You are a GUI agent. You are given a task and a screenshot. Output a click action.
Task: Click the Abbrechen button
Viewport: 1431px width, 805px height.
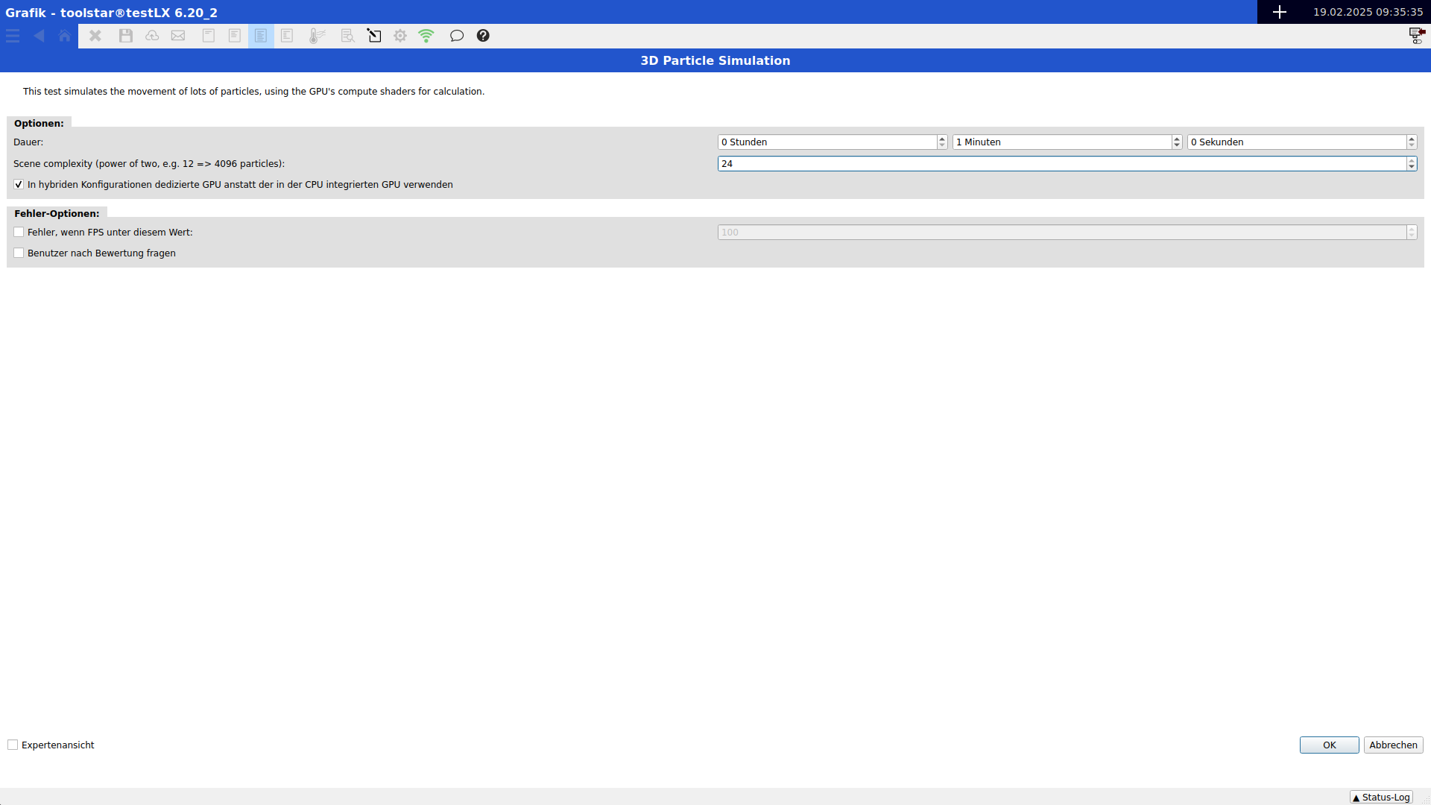(1393, 745)
